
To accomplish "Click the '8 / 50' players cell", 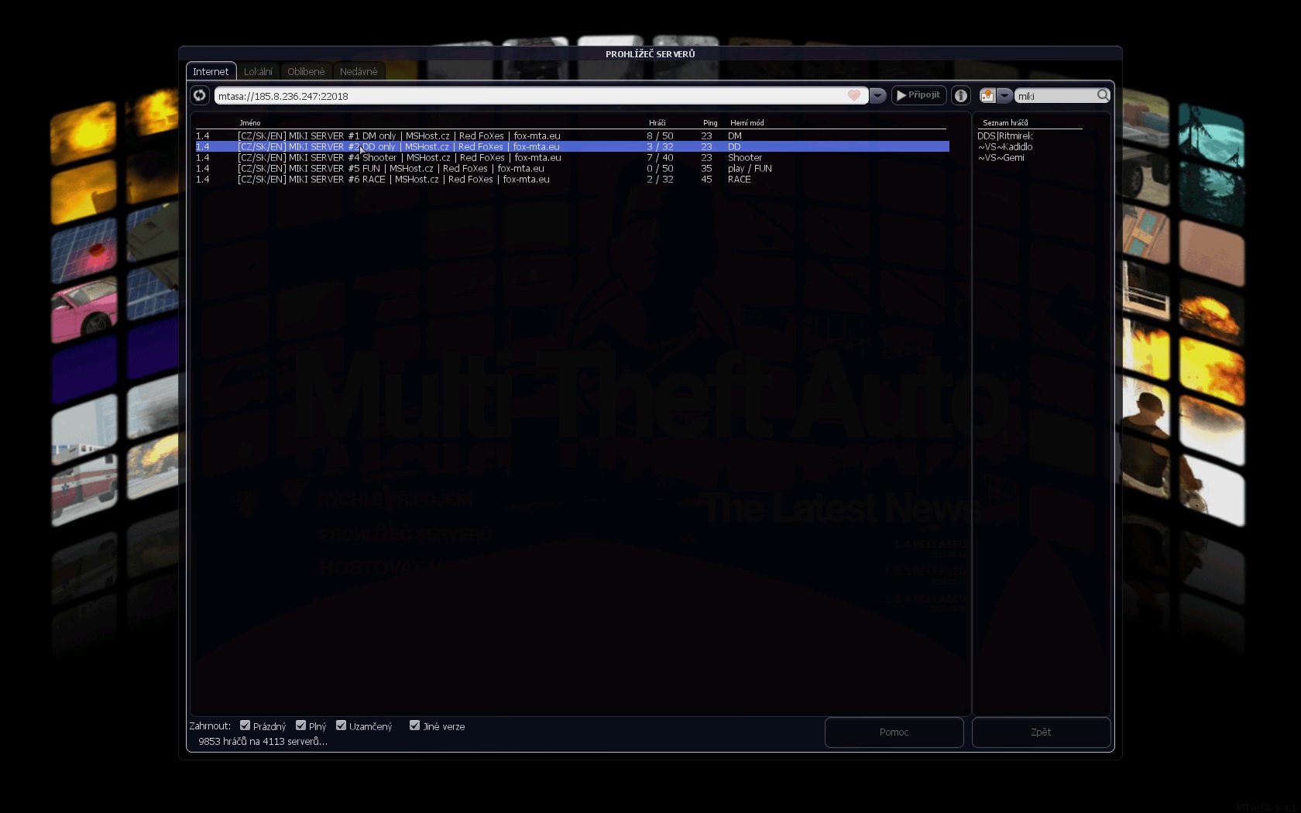I will click(660, 135).
